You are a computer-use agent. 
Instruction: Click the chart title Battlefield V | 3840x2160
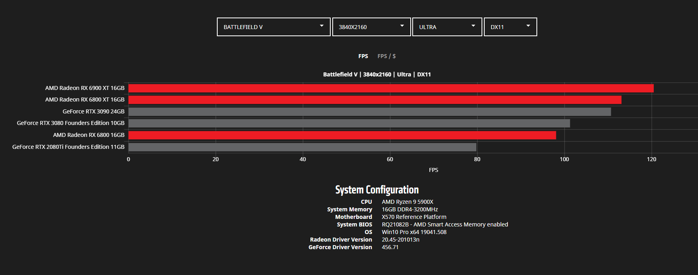click(377, 74)
